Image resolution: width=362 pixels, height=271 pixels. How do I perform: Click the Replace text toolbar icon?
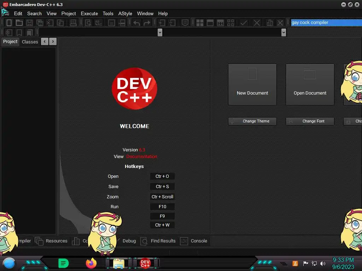(x=98, y=23)
